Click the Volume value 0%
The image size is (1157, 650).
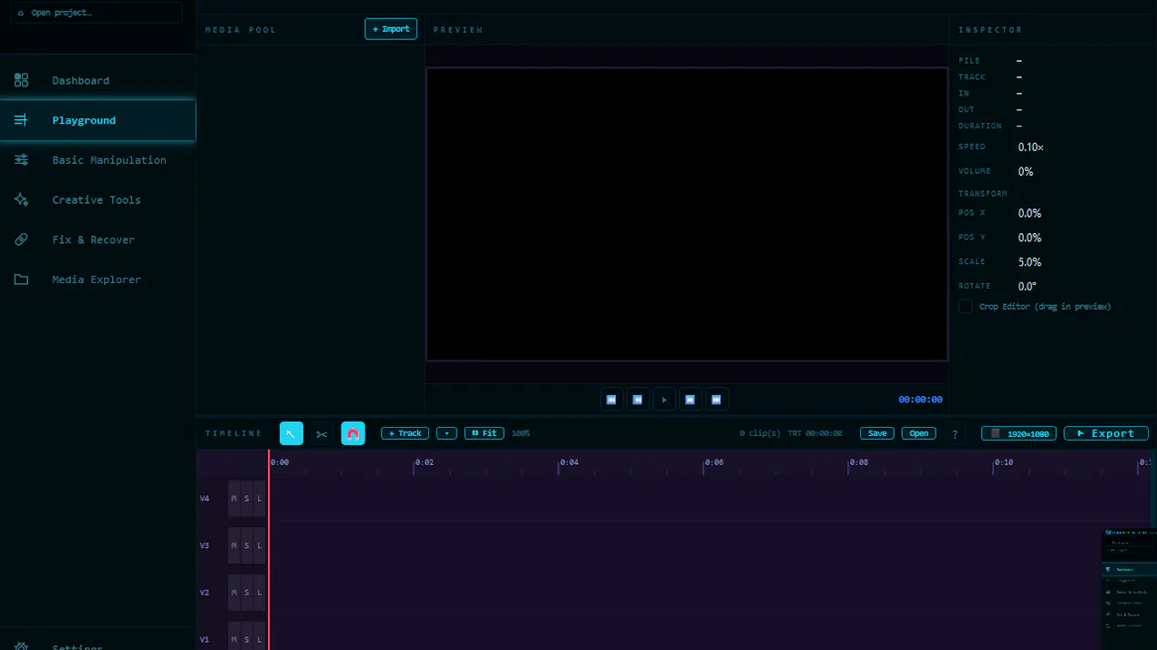click(1026, 171)
